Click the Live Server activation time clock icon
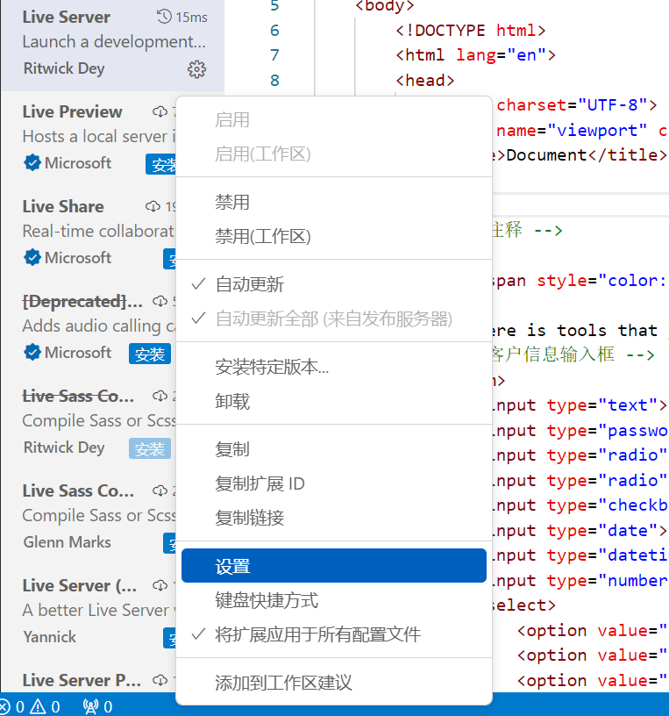Viewport: 669px width, 716px height. (164, 17)
